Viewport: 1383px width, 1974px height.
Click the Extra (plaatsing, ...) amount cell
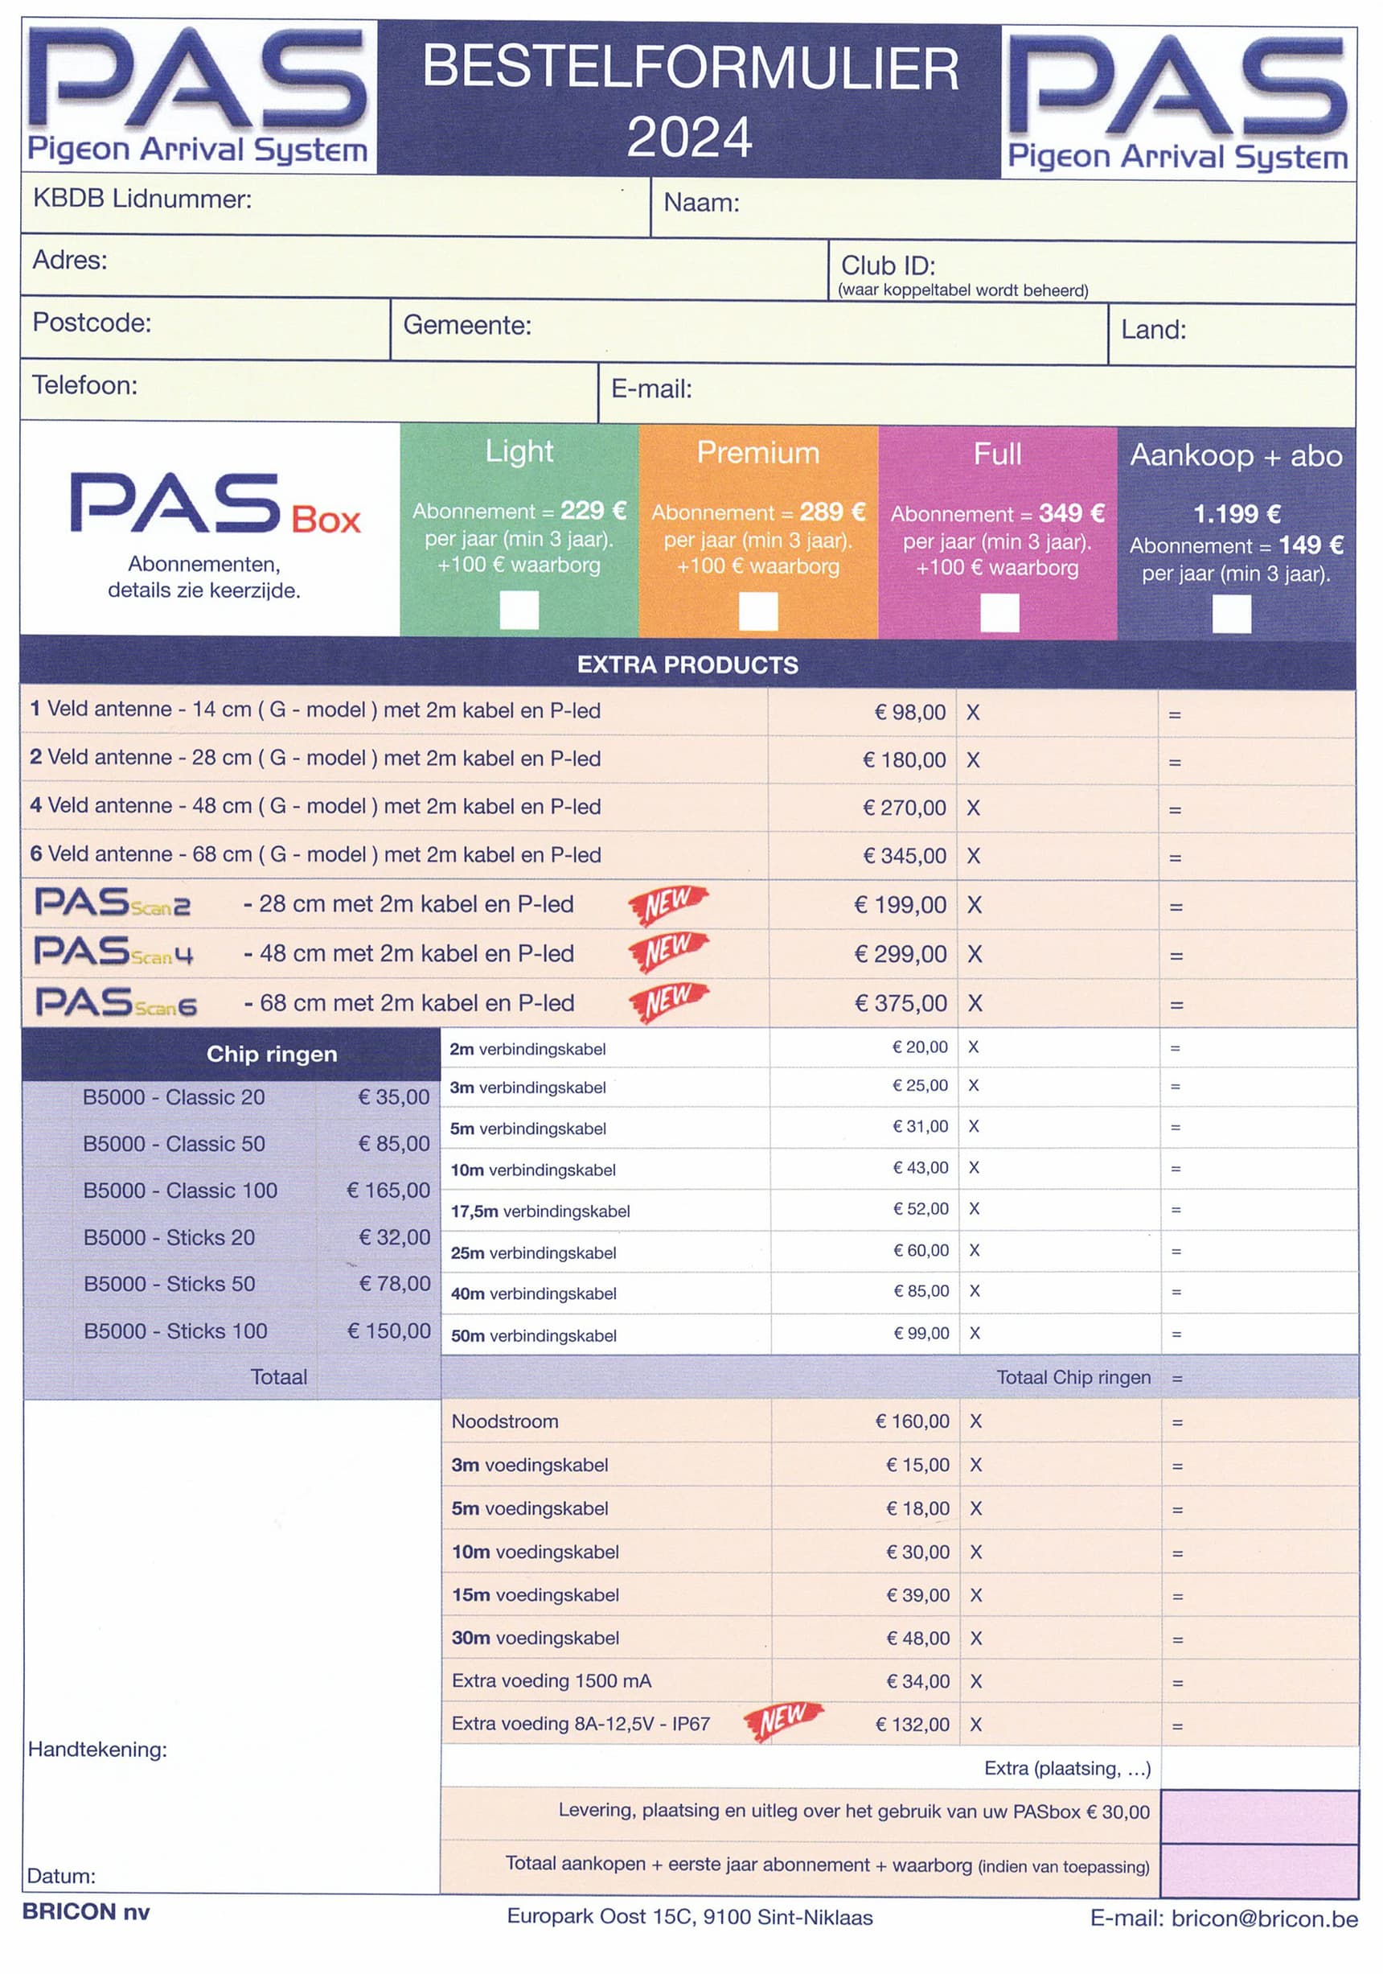pyautogui.click(x=1259, y=1769)
